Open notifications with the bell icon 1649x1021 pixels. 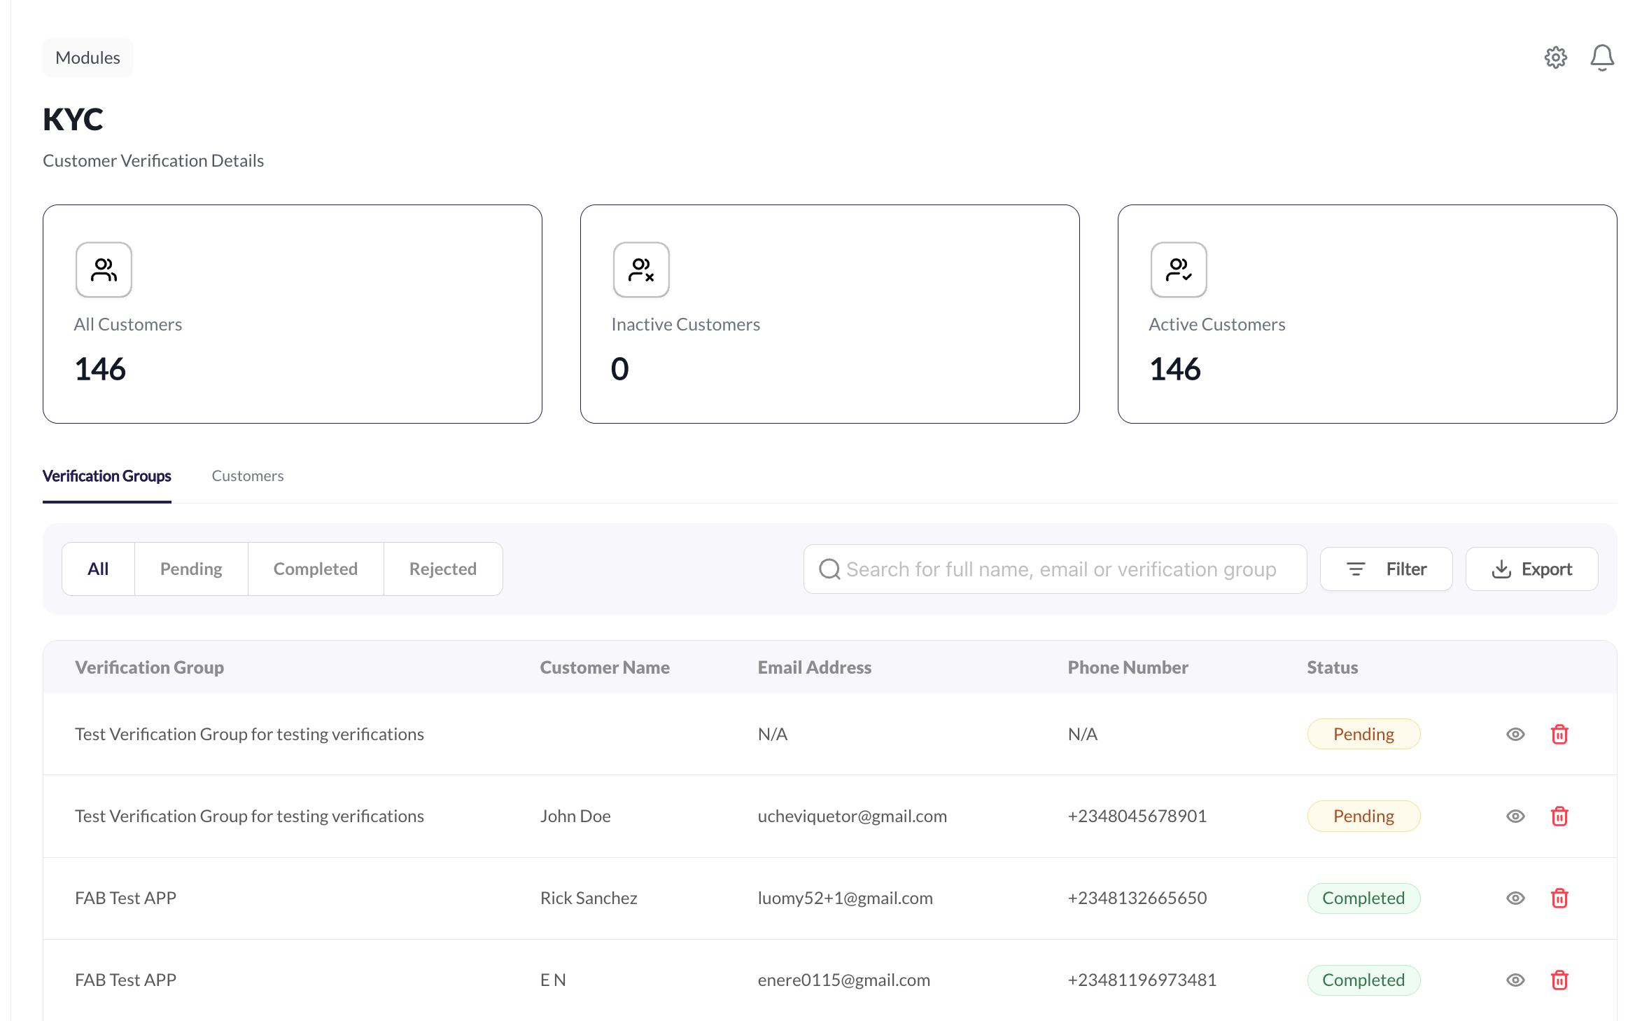tap(1602, 57)
